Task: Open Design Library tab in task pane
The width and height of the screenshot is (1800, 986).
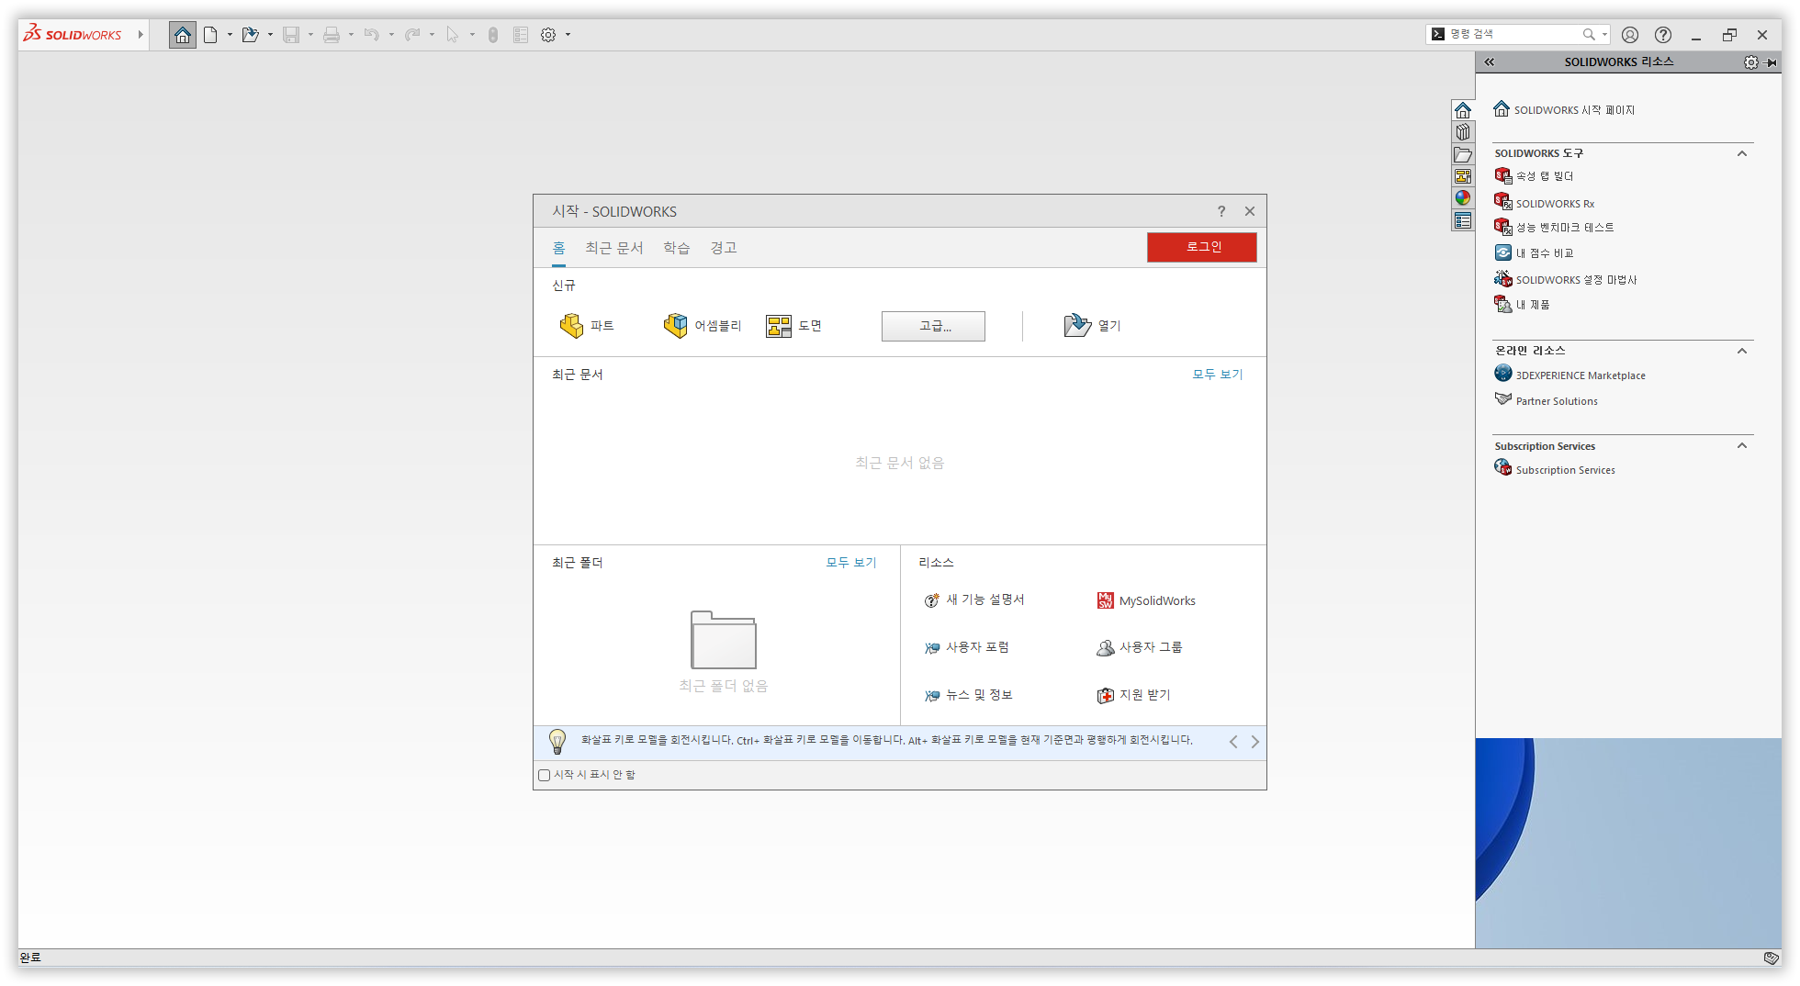Action: tap(1463, 132)
